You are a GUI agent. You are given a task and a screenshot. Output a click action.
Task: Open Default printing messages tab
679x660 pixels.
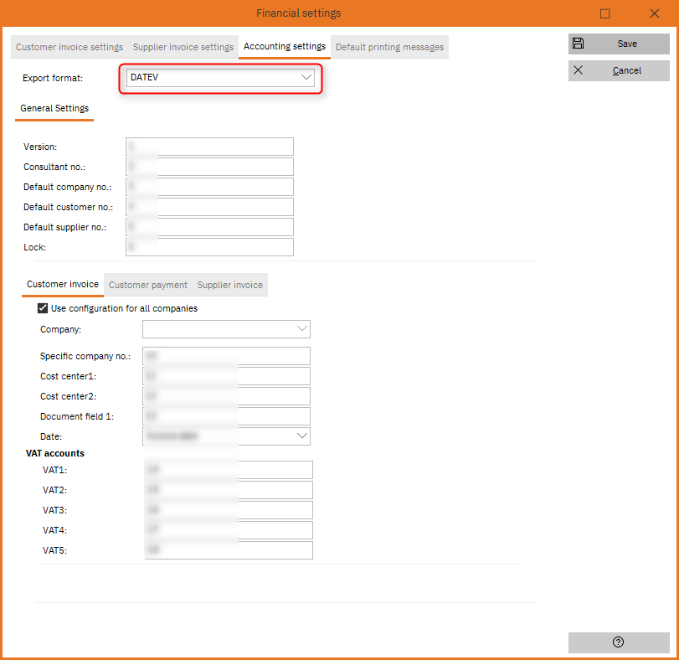pyautogui.click(x=389, y=47)
